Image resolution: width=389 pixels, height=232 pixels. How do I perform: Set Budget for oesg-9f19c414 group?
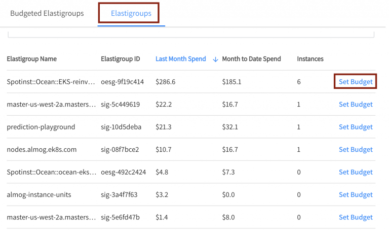pyautogui.click(x=355, y=82)
